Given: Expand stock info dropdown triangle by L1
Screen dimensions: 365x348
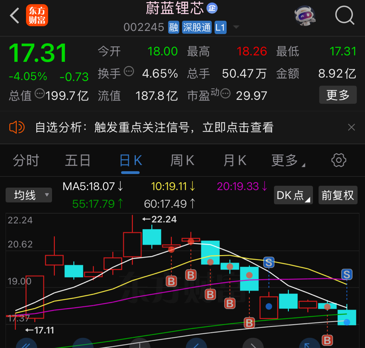Looking at the screenshot, I should pos(236,27).
